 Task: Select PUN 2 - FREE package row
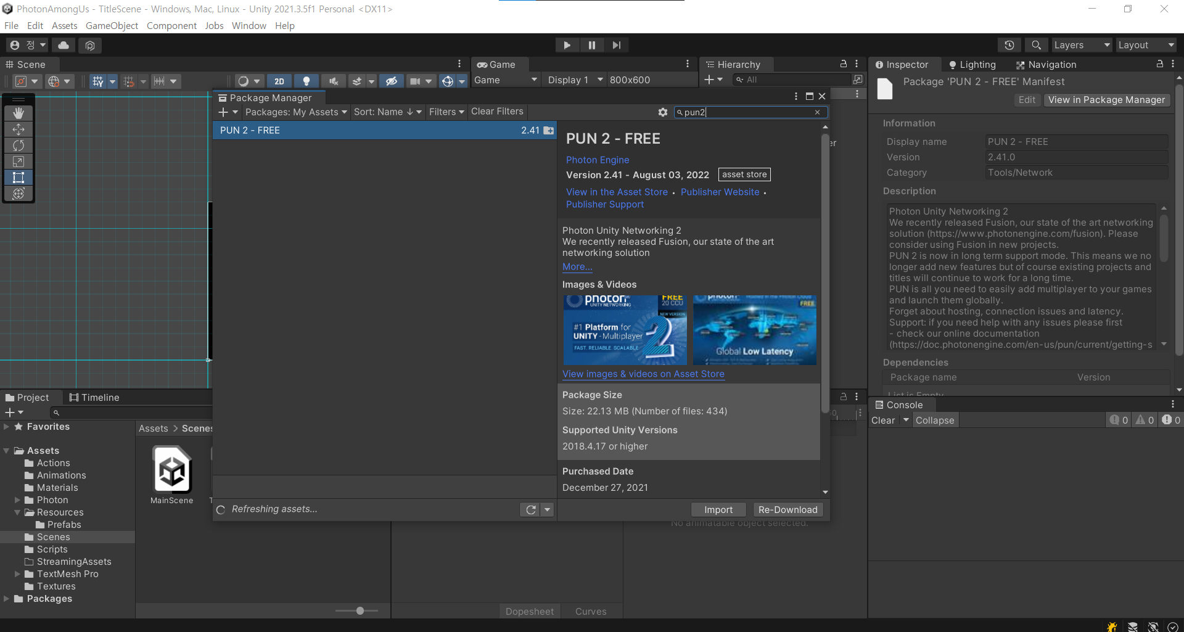coord(385,130)
